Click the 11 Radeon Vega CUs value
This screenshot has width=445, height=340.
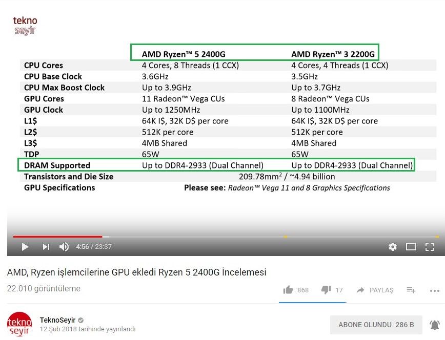184,99
